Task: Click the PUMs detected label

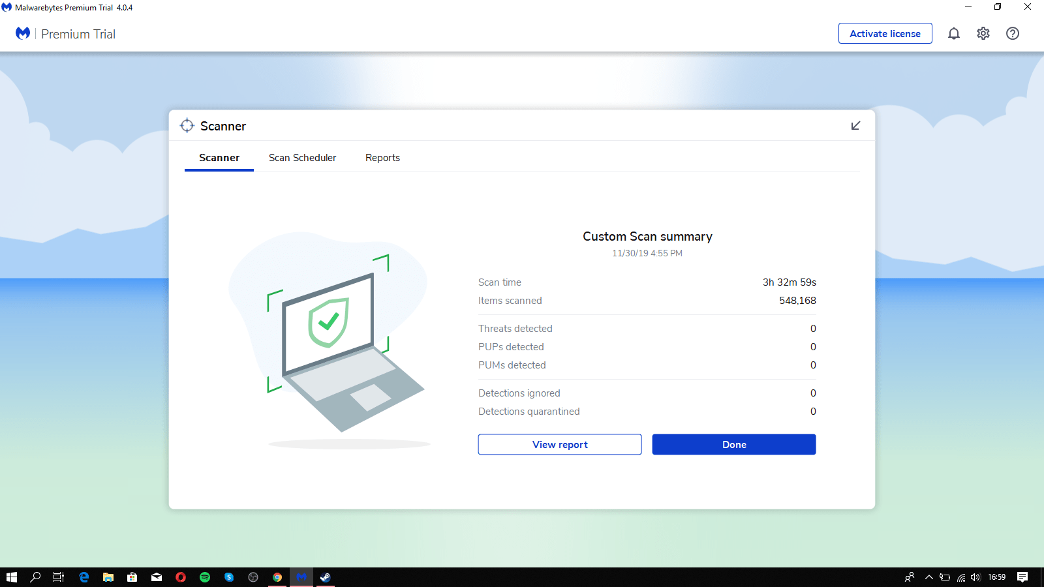Action: coord(512,365)
